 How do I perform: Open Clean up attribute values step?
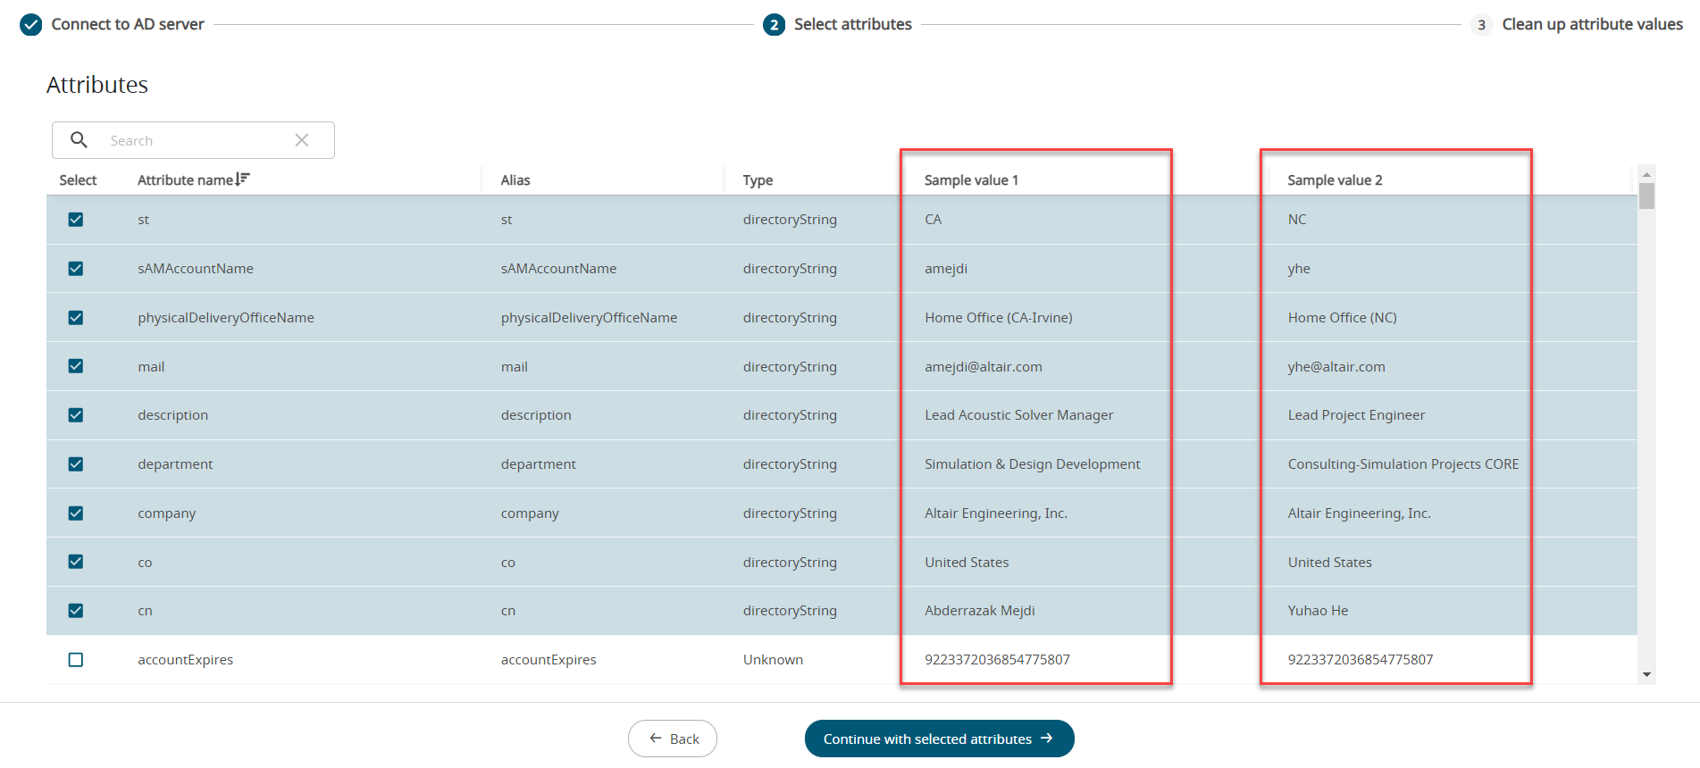point(1591,24)
